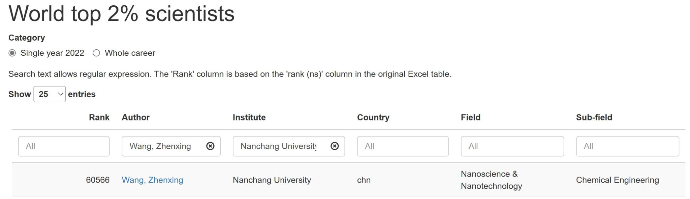Click the rank value 60566 in the row
This screenshot has width=690, height=199.
[x=98, y=180]
